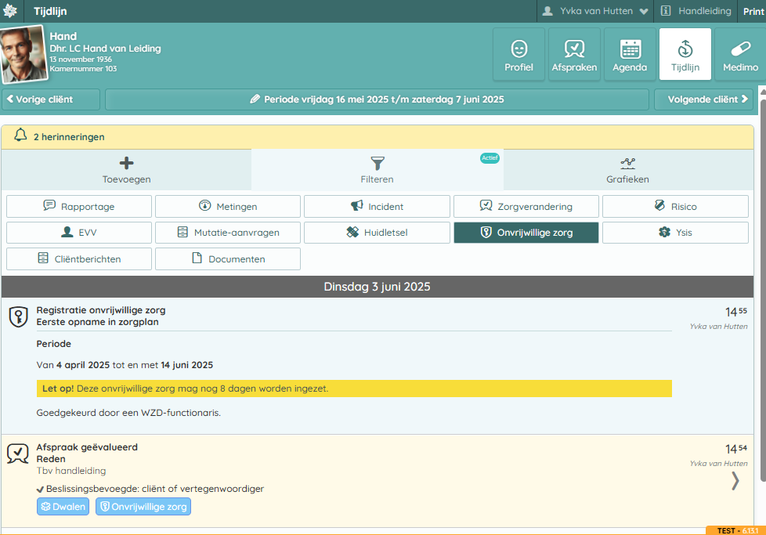The image size is (766, 535).
Task: Click the client profile photo
Action: (23, 56)
